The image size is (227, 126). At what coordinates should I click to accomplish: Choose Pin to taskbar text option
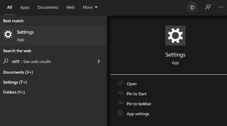pos(139,104)
